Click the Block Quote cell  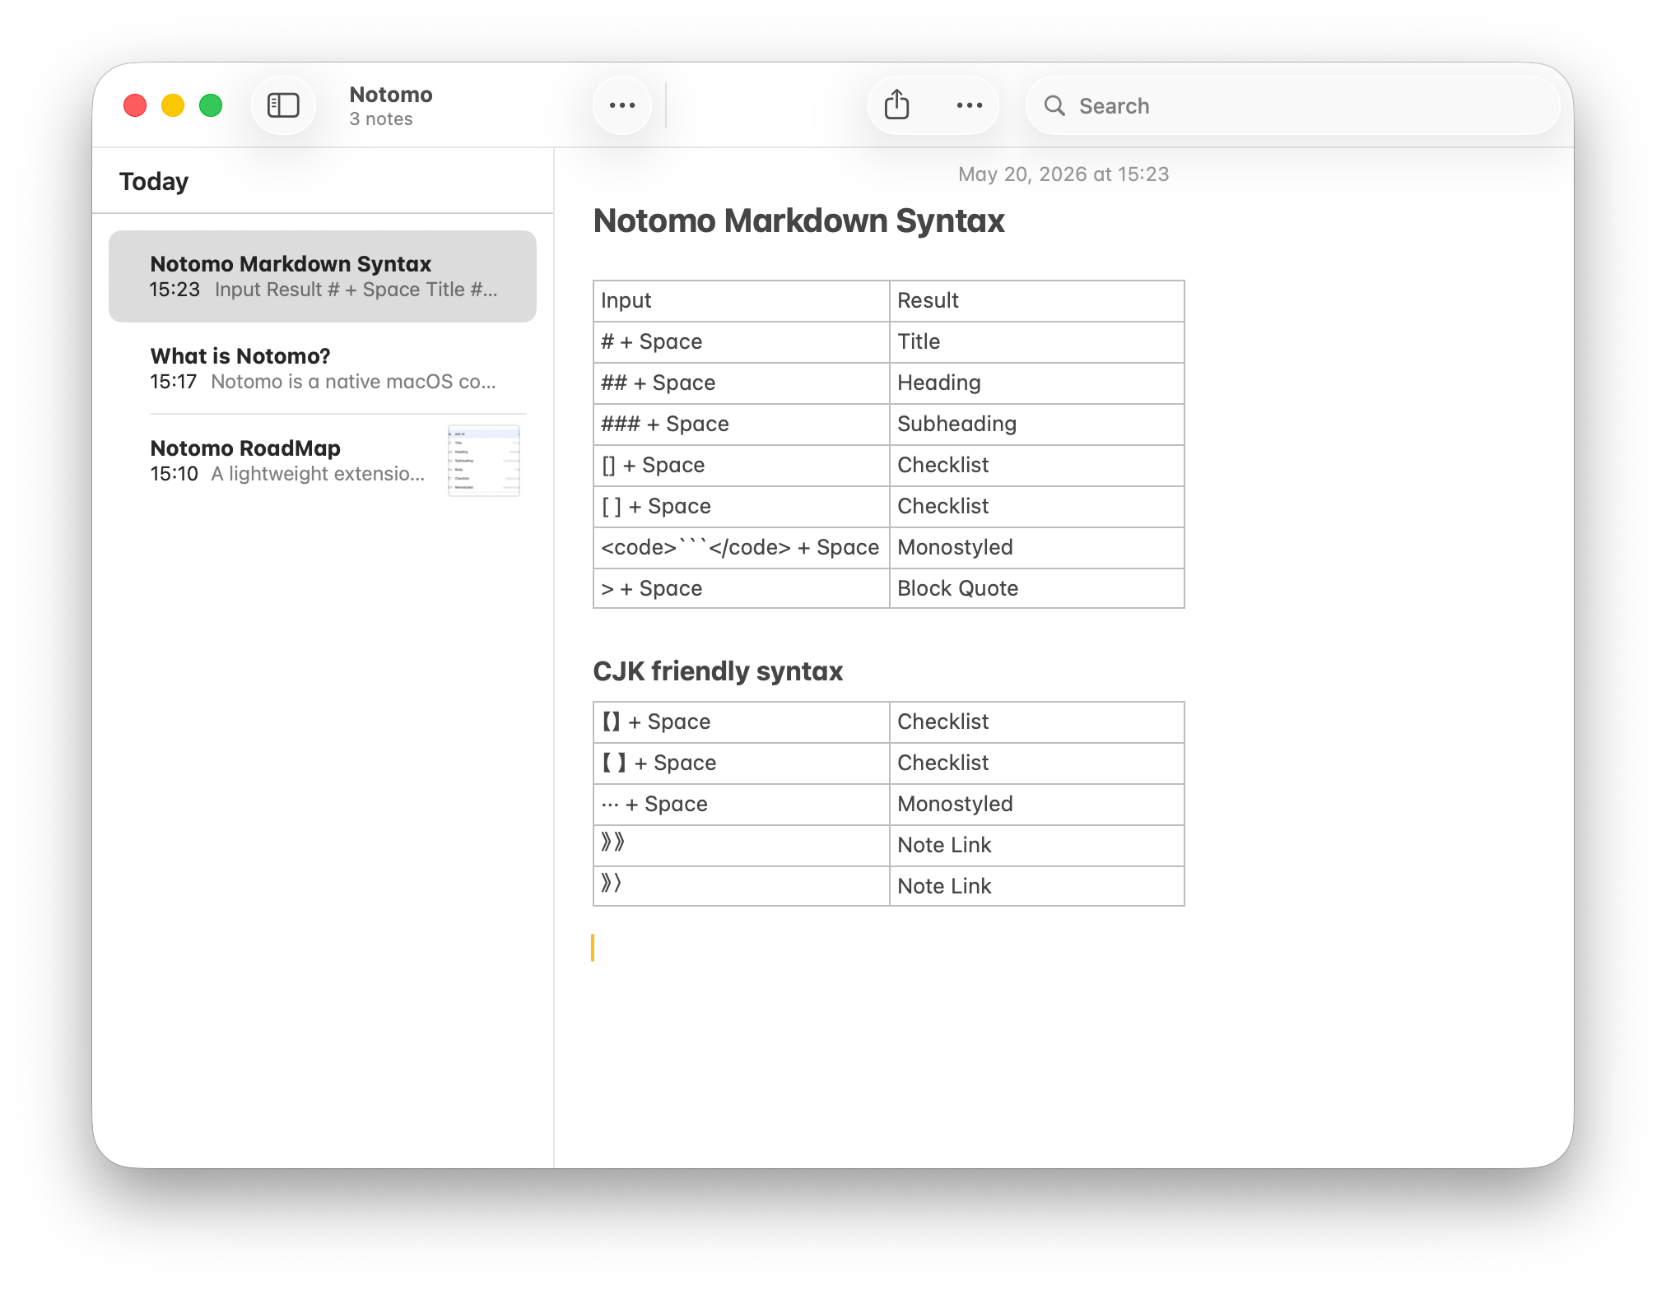(x=1037, y=588)
